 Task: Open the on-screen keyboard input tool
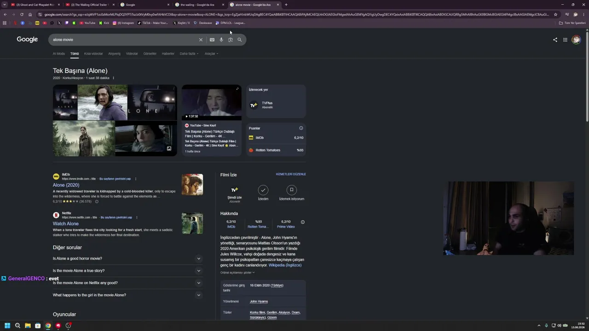[x=212, y=40]
